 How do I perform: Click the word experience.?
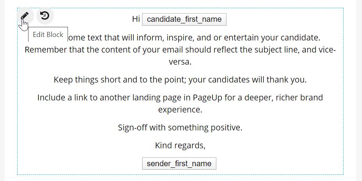[x=180, y=109]
